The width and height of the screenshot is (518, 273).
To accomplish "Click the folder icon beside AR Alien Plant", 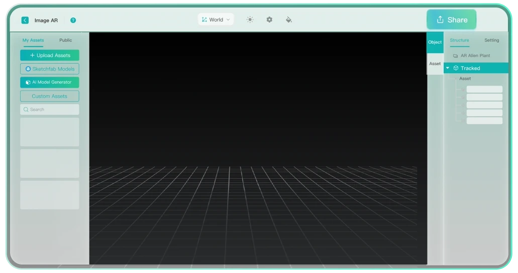I will coord(455,56).
